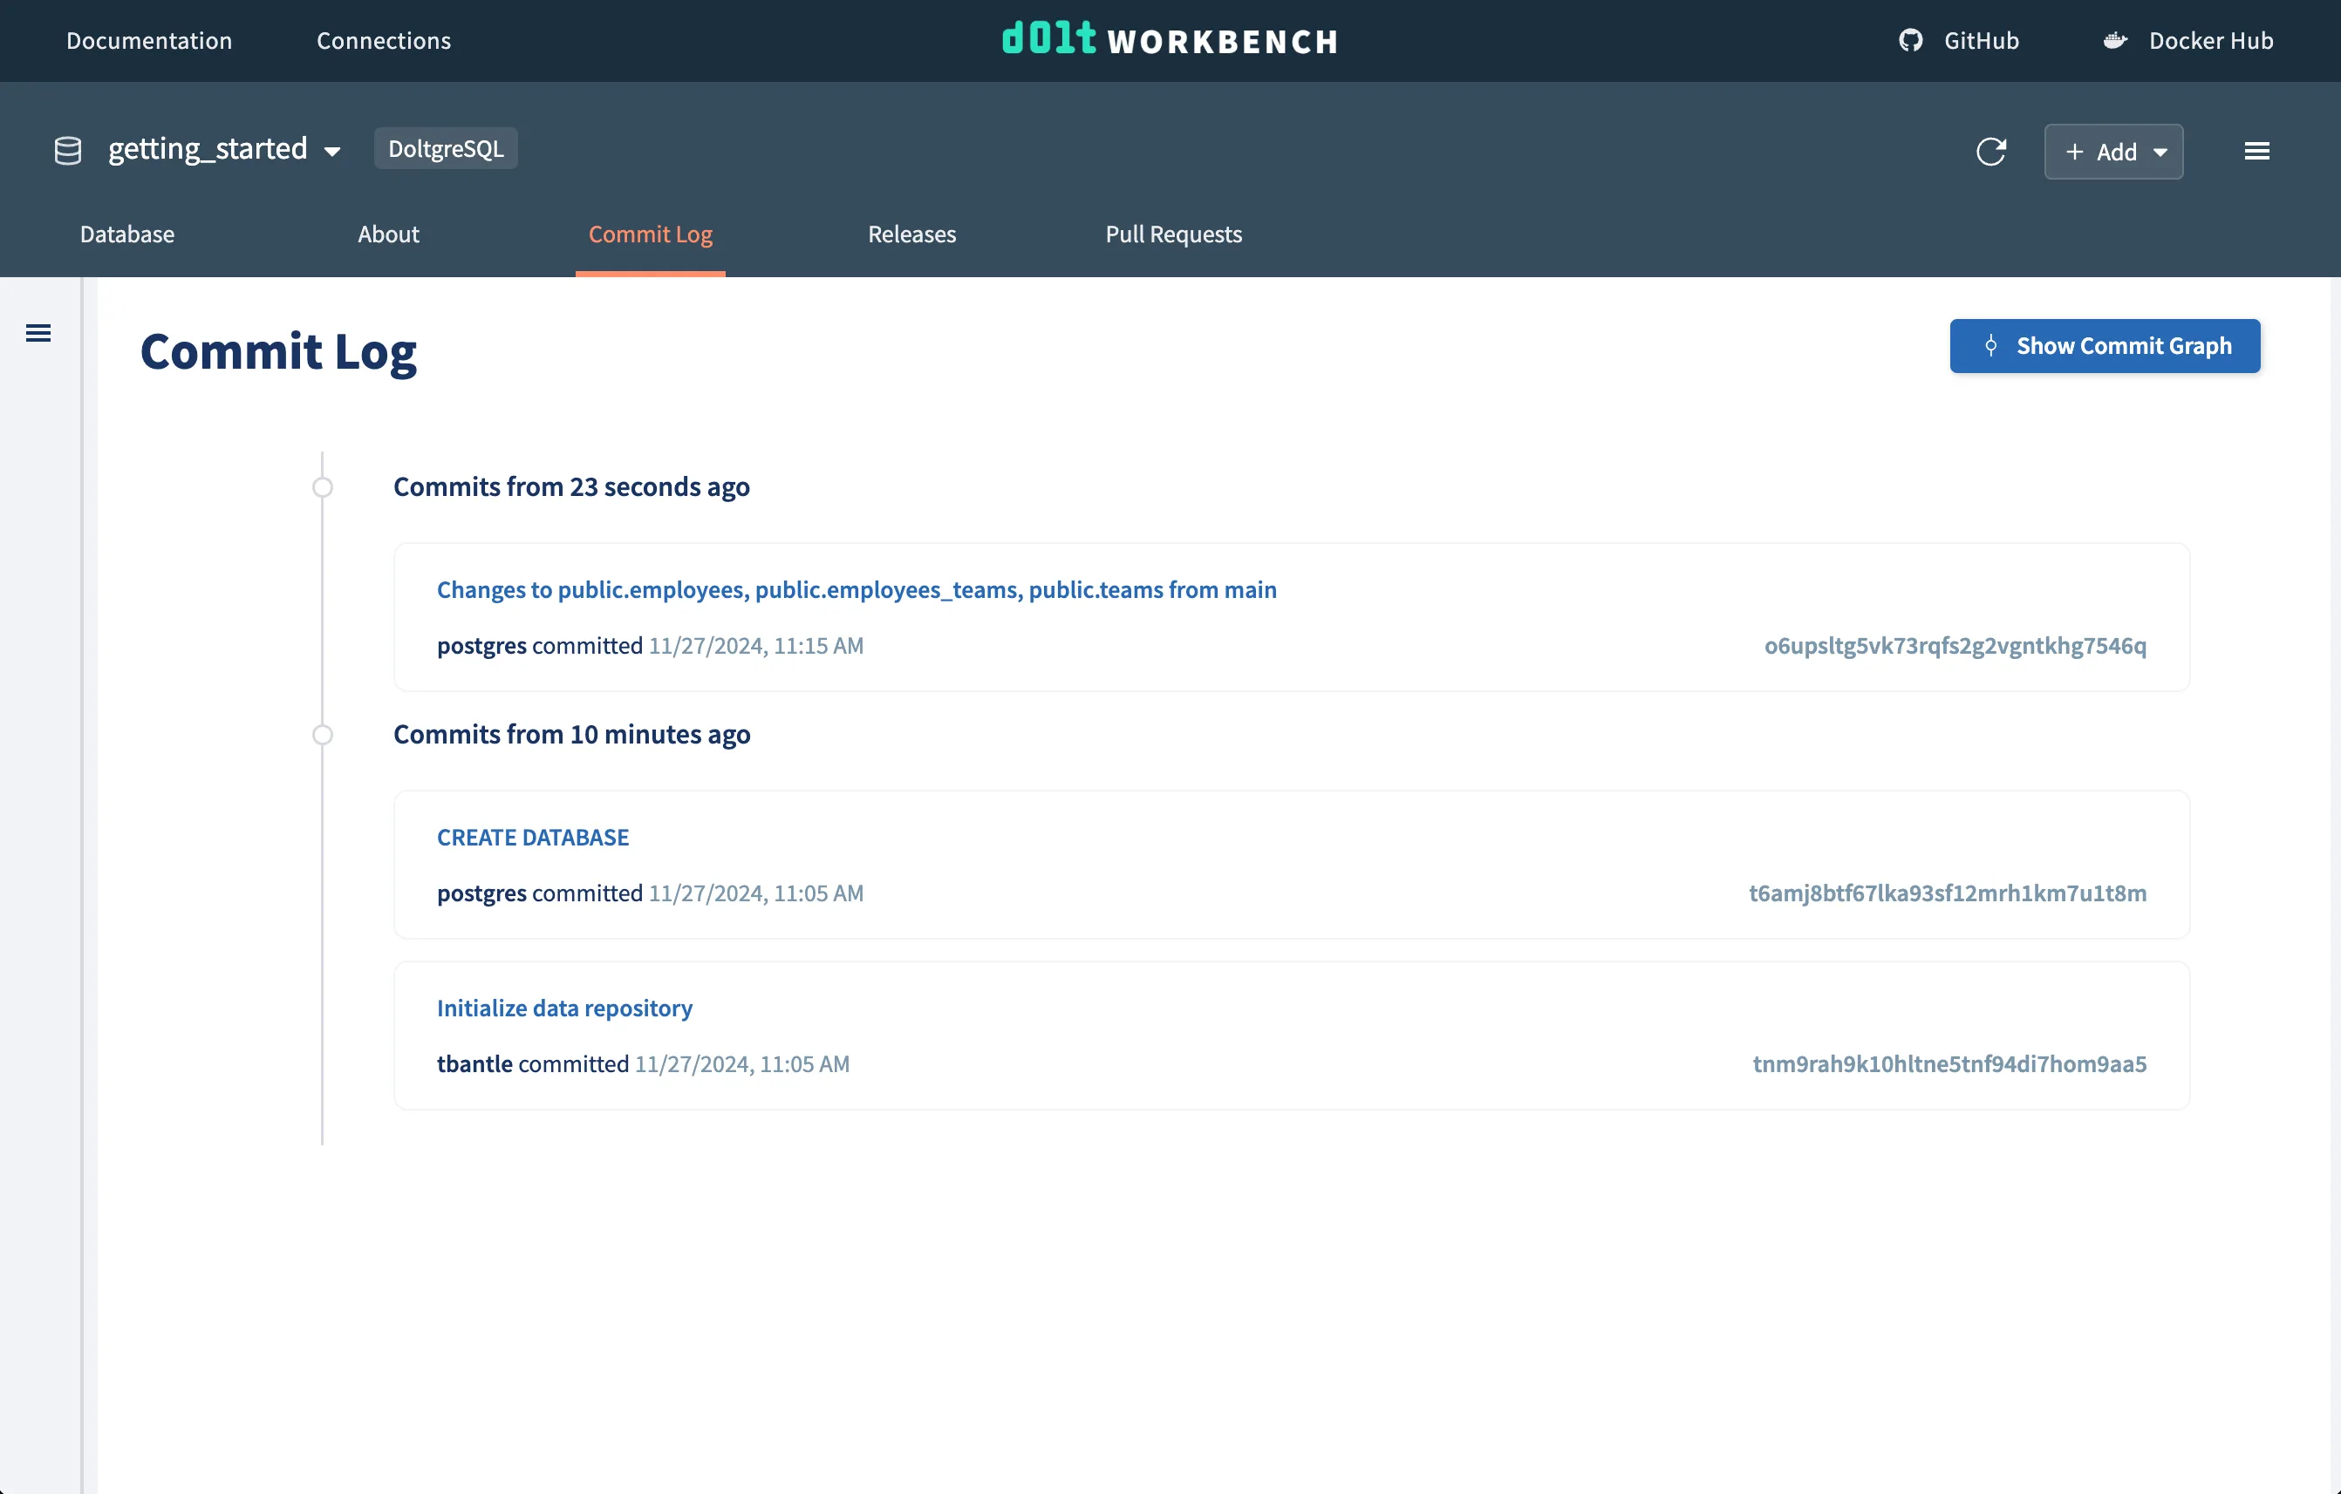
Task: Go to the Database tab
Action: click(127, 234)
